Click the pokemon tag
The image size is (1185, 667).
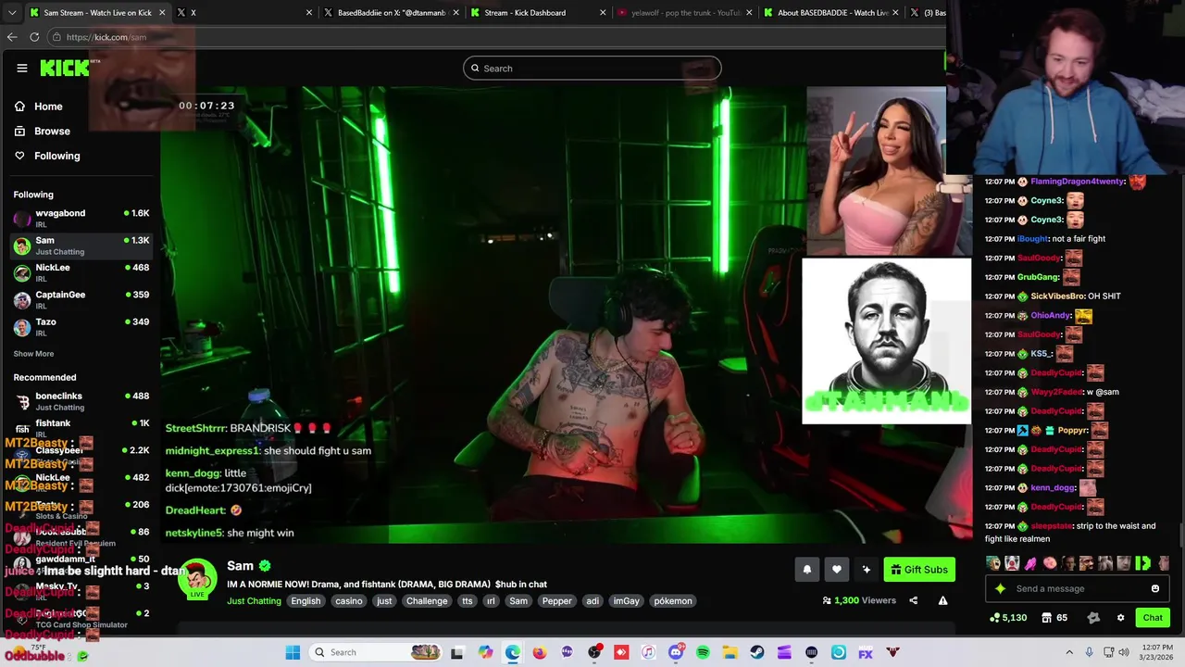(673, 601)
